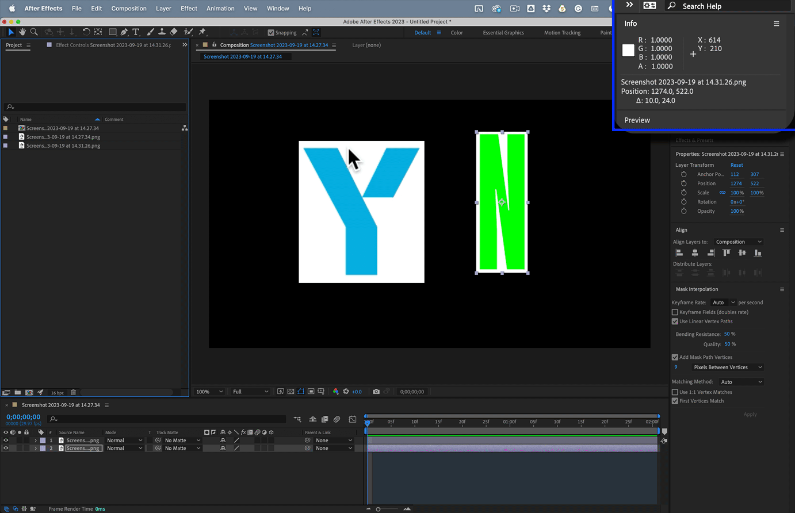Toggle the Scale constrain proportions link
795x513 pixels.
tap(723, 193)
